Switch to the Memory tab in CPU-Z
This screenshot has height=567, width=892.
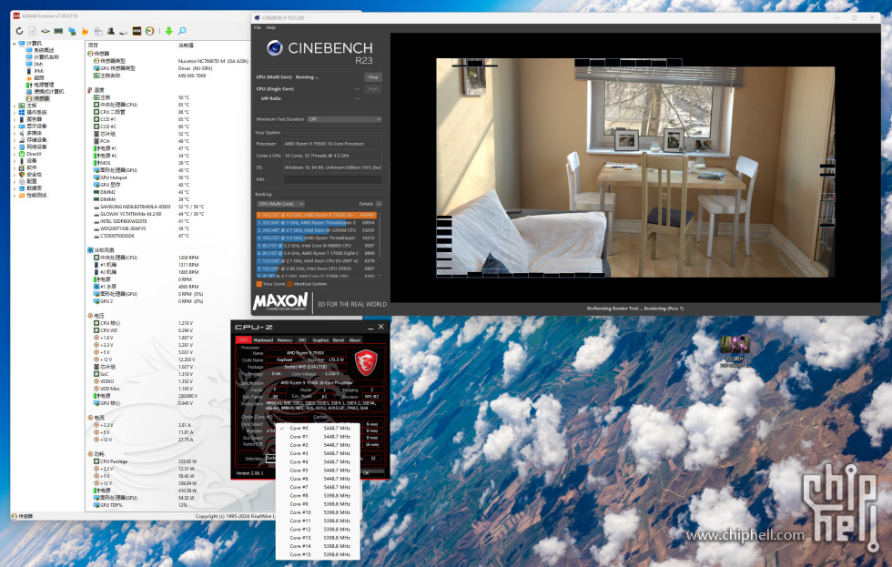284,340
